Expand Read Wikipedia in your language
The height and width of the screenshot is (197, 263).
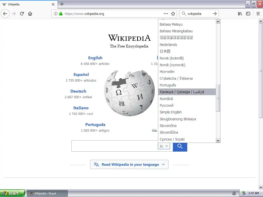tap(129, 164)
